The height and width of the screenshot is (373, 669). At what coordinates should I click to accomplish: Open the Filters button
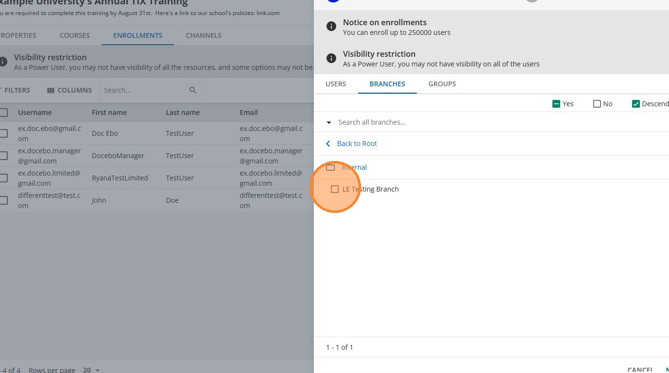16,90
